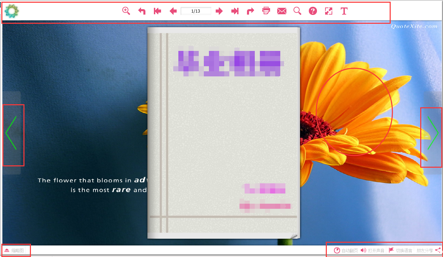Click the curved forward arrow icon
The image size is (443, 257).
click(x=250, y=11)
